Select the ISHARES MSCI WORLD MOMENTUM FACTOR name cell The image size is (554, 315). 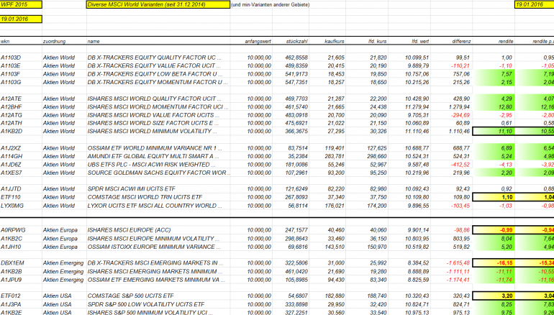158,106
